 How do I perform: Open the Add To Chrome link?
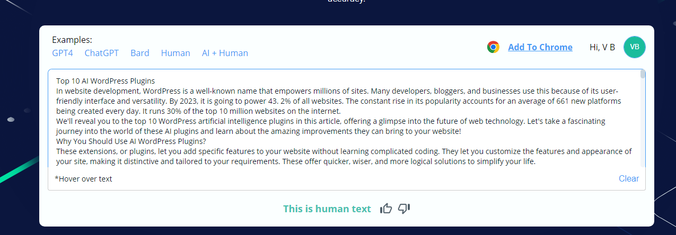click(x=540, y=47)
